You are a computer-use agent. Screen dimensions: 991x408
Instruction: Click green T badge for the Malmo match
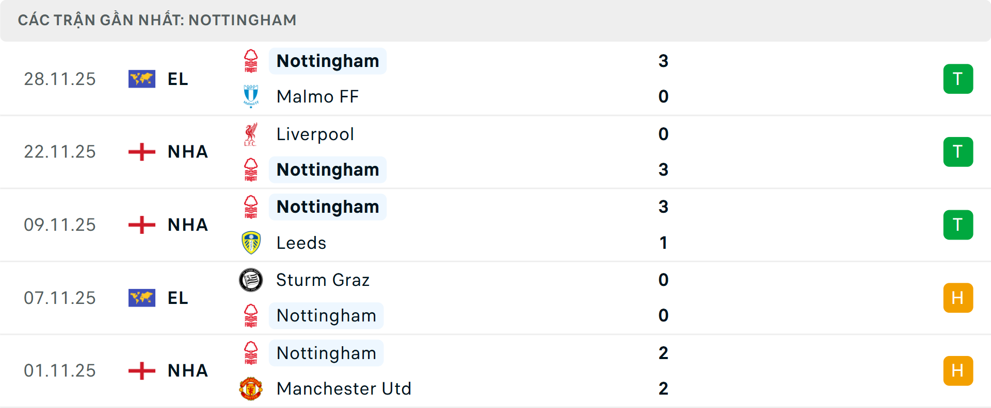click(x=958, y=79)
